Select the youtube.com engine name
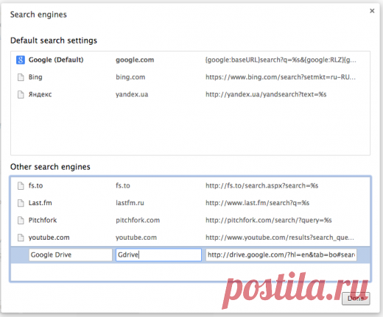Viewport: 383px width, 317px height. 49,238
